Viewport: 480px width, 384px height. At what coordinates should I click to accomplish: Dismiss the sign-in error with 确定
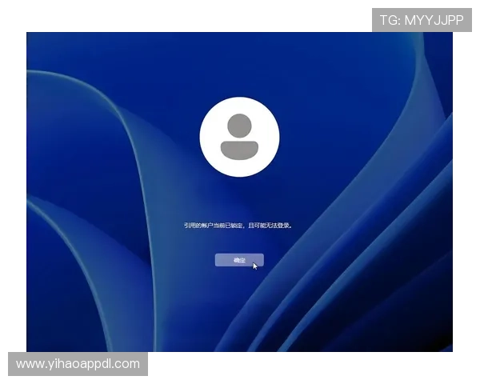(x=238, y=260)
